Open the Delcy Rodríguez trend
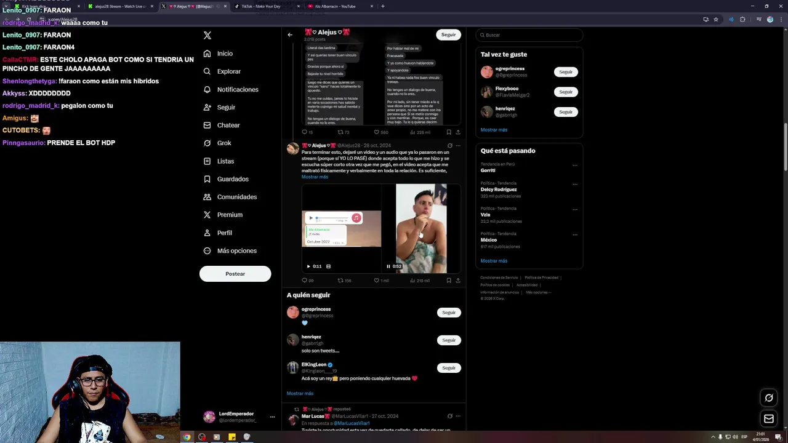Screen dimensions: 788x443 coord(499,190)
